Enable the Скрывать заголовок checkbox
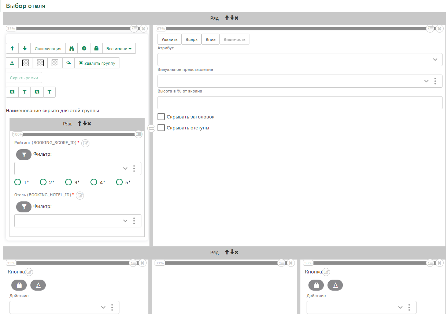 click(161, 117)
